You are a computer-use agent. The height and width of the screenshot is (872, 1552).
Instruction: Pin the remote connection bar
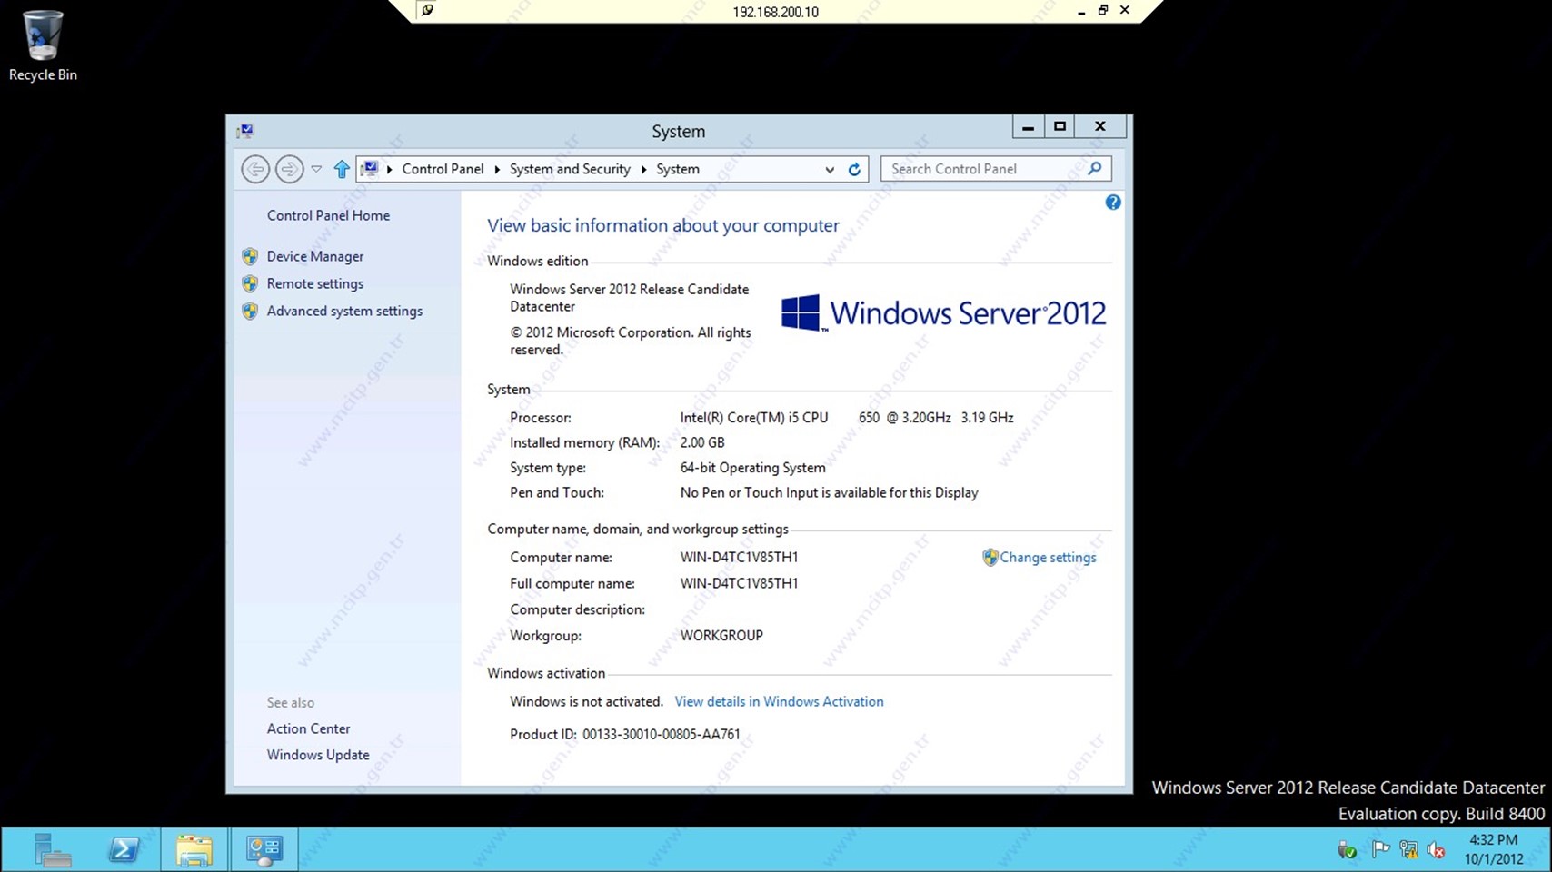[x=427, y=10]
